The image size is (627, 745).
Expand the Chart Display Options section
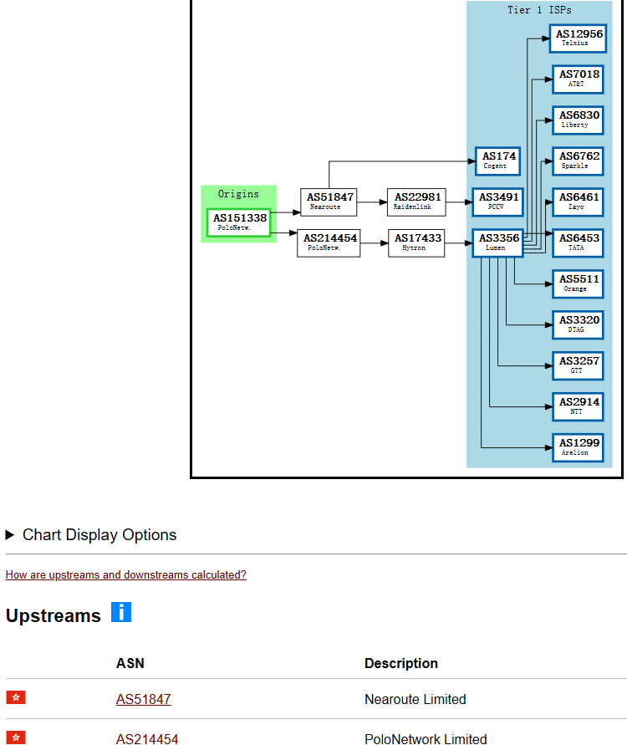tap(91, 535)
